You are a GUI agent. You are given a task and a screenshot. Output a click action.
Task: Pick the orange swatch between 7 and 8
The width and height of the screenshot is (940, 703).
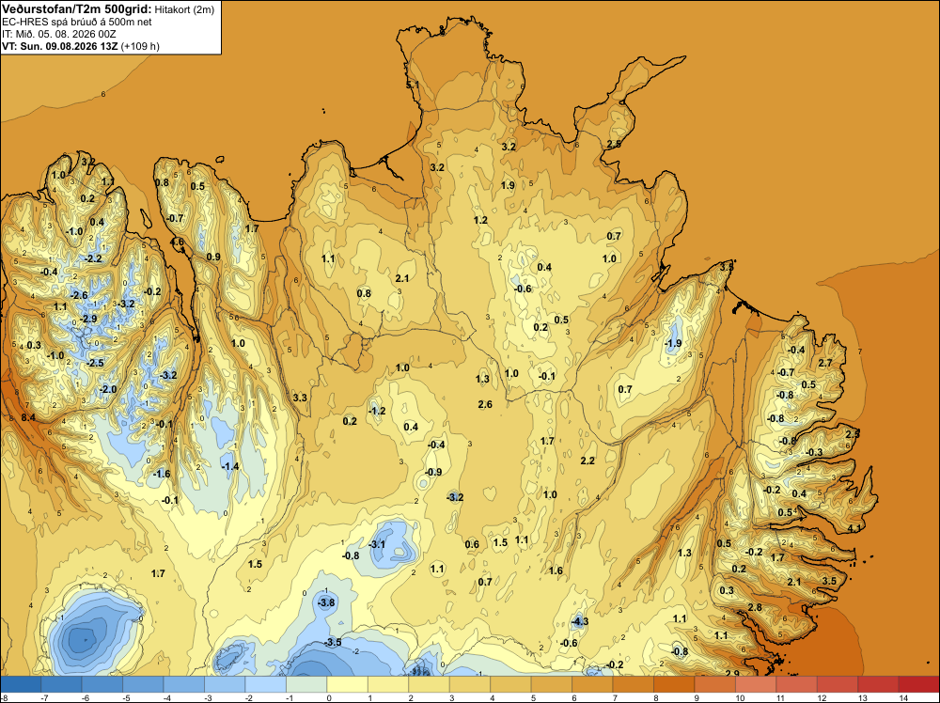[x=633, y=684]
